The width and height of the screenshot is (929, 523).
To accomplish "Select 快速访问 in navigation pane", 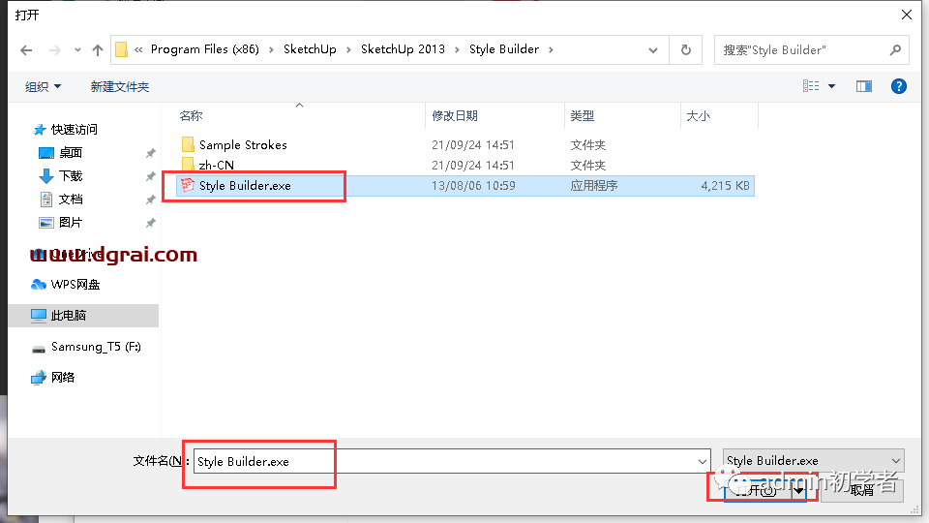I will [x=75, y=129].
